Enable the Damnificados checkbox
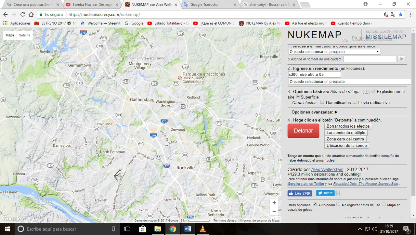 click(322, 102)
